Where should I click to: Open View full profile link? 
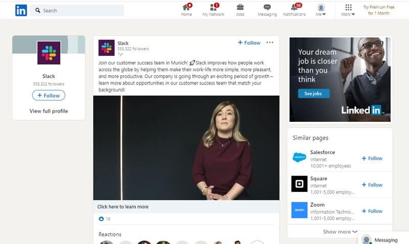pyautogui.click(x=49, y=111)
